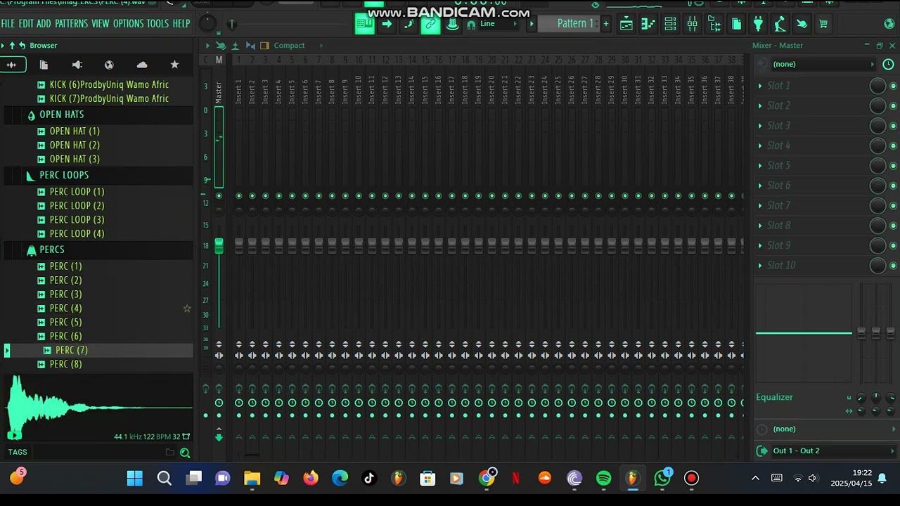Toggle Slot 10 effect enable switch

(893, 266)
